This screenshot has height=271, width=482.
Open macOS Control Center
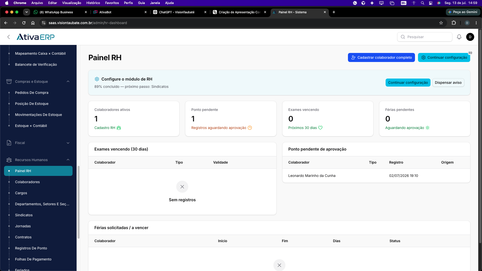[x=431, y=3]
